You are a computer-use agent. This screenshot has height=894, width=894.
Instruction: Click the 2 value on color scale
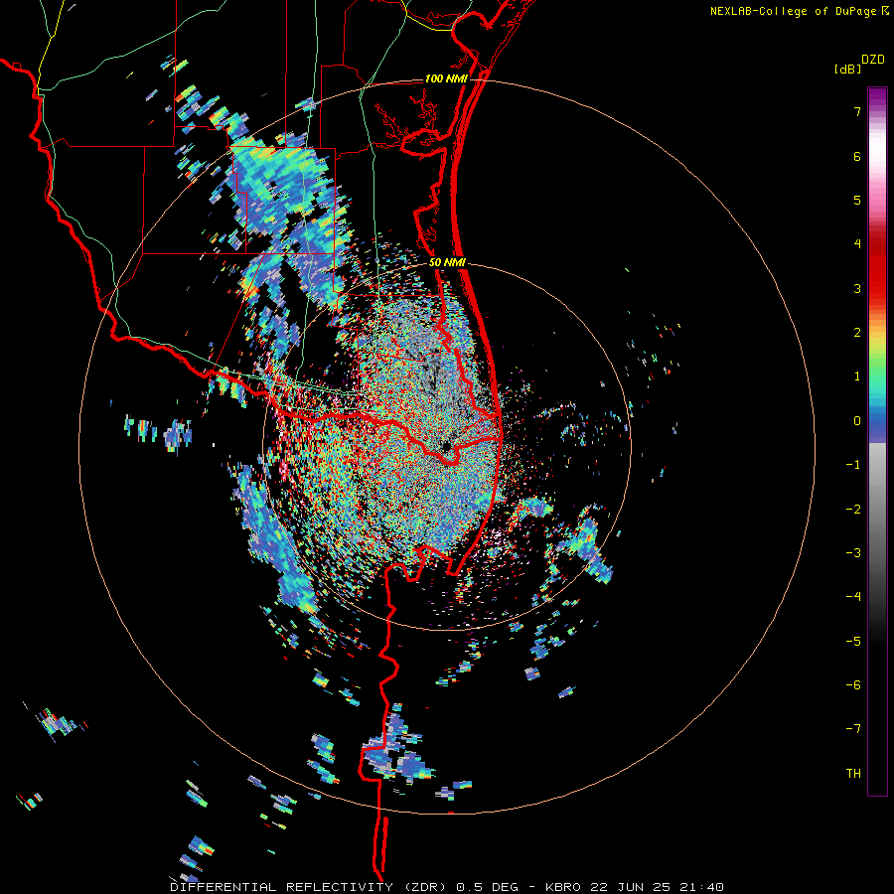(x=857, y=333)
